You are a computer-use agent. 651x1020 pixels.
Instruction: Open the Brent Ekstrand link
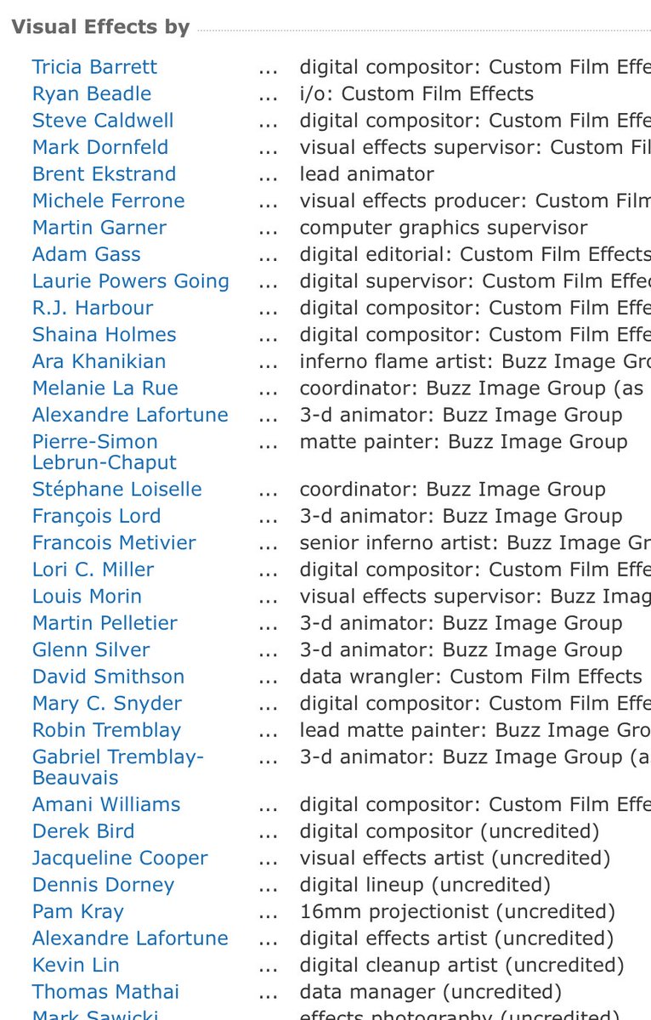coord(104,174)
